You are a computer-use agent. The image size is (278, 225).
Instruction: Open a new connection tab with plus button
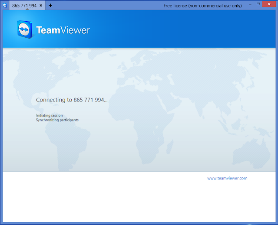(50, 5)
